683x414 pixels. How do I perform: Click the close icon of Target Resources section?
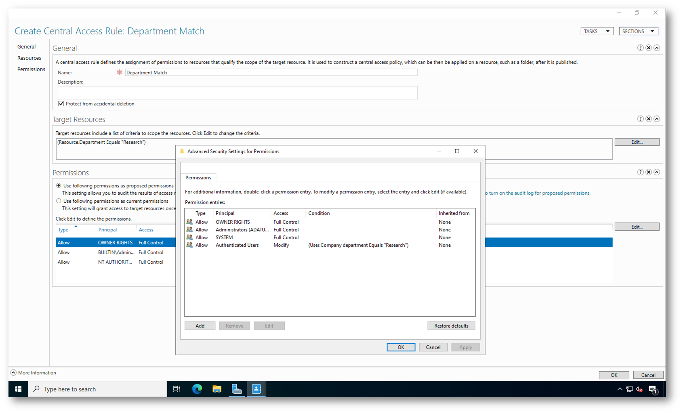click(x=648, y=119)
